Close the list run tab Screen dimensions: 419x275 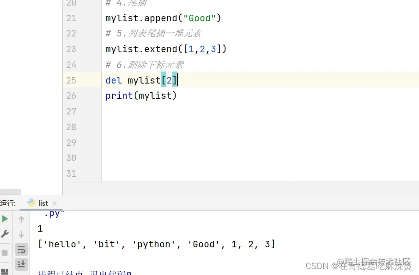[55, 204]
